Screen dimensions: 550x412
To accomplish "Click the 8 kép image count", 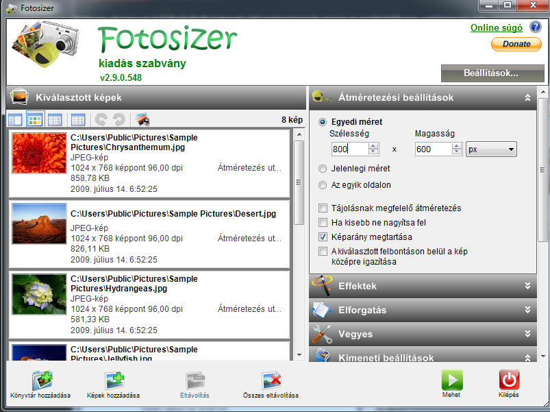I will coord(292,120).
